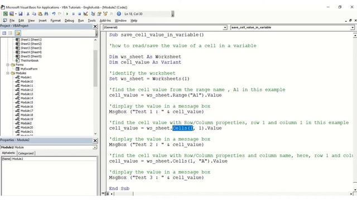Open the Add-Ins menu

(105, 21)
